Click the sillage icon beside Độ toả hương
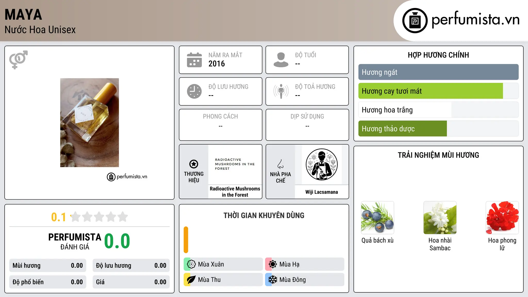 coord(281,91)
